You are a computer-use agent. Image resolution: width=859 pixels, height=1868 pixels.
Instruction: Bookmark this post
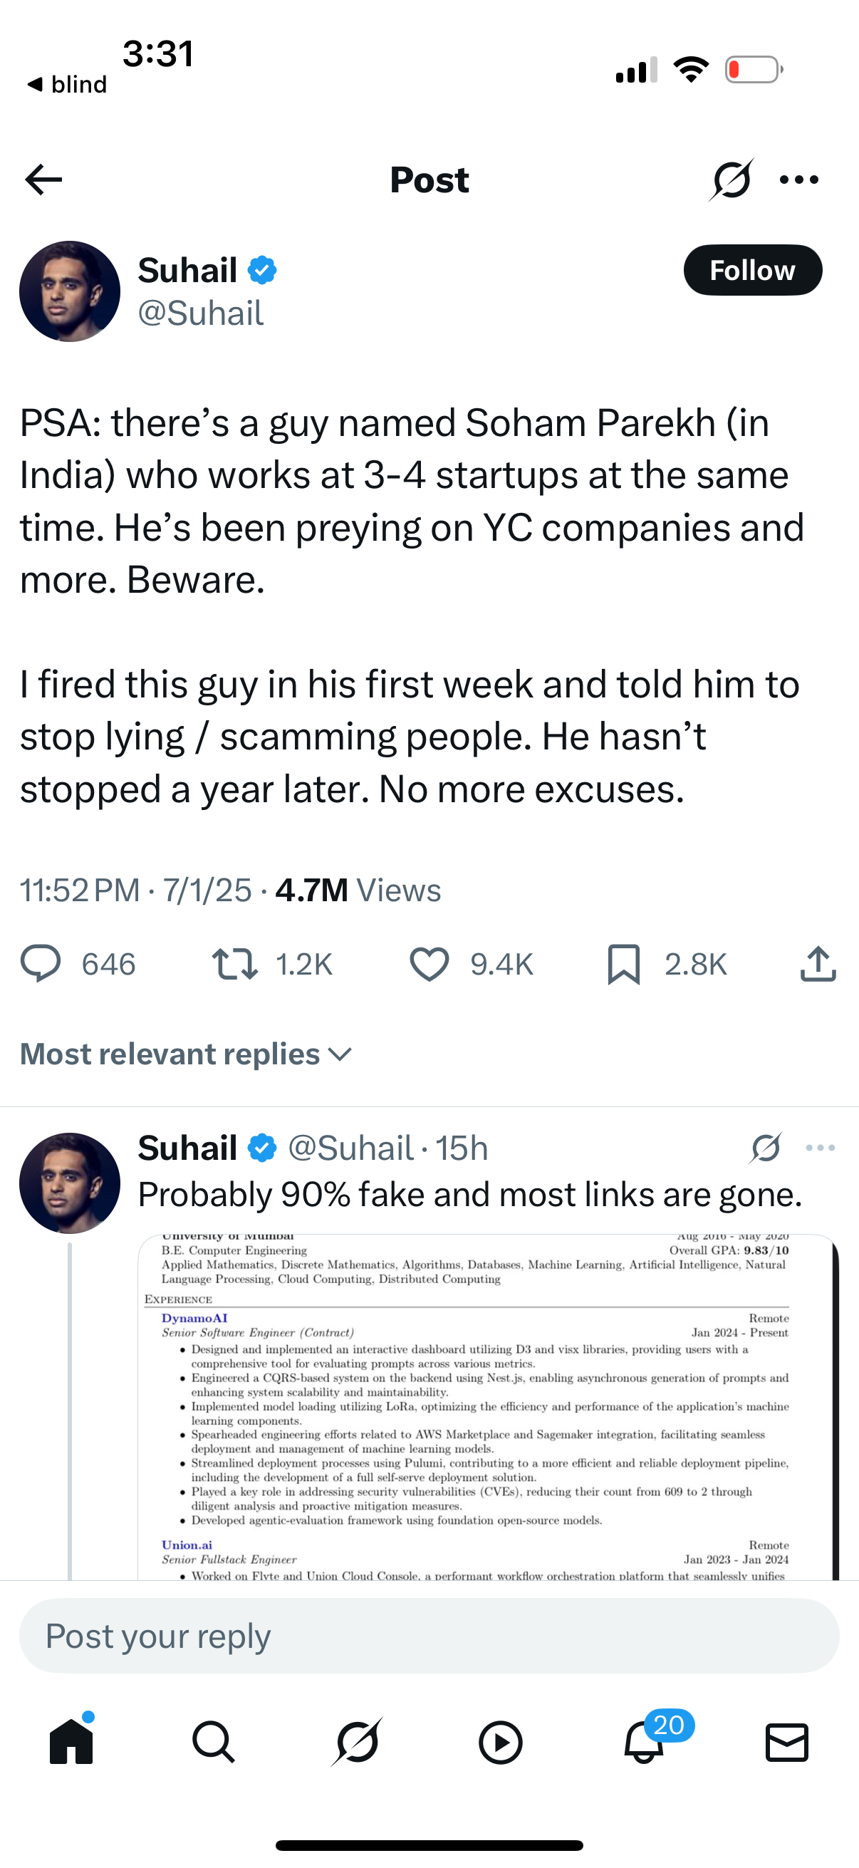[x=623, y=964]
